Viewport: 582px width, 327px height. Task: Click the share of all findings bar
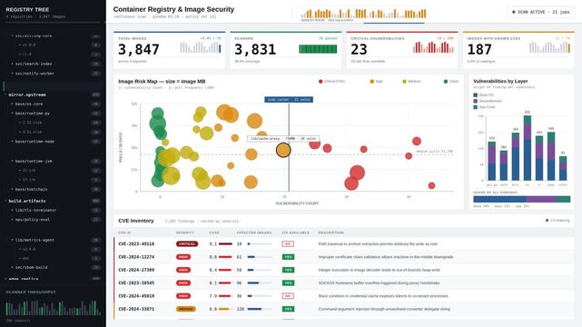coord(521,199)
